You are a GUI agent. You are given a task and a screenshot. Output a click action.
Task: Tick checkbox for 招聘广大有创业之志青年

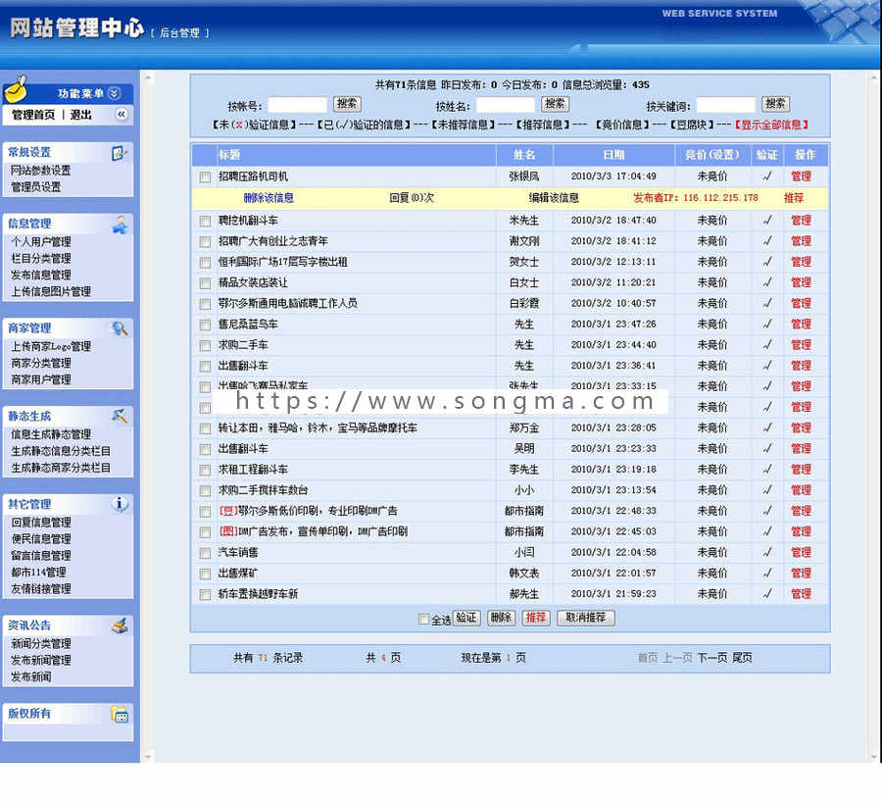tap(205, 242)
